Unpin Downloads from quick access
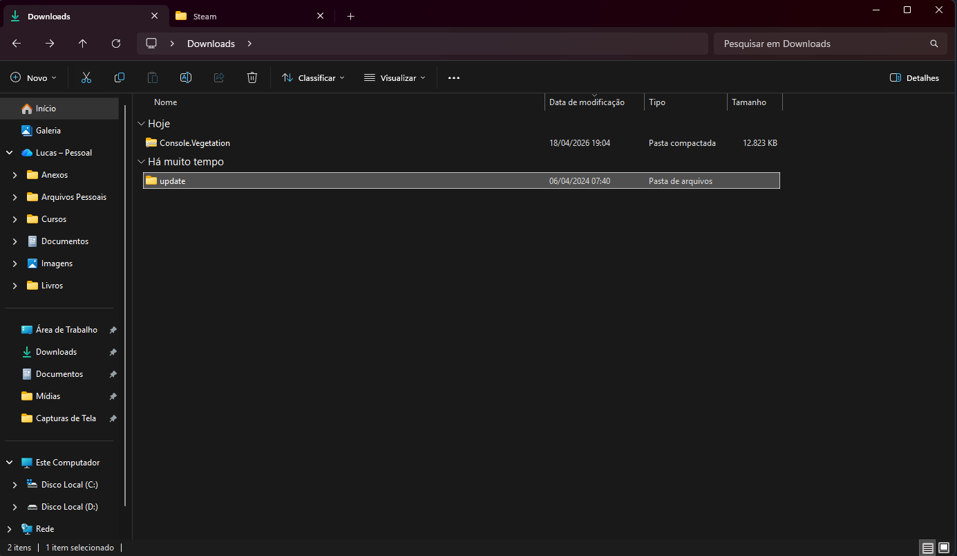957x556 pixels. [113, 352]
